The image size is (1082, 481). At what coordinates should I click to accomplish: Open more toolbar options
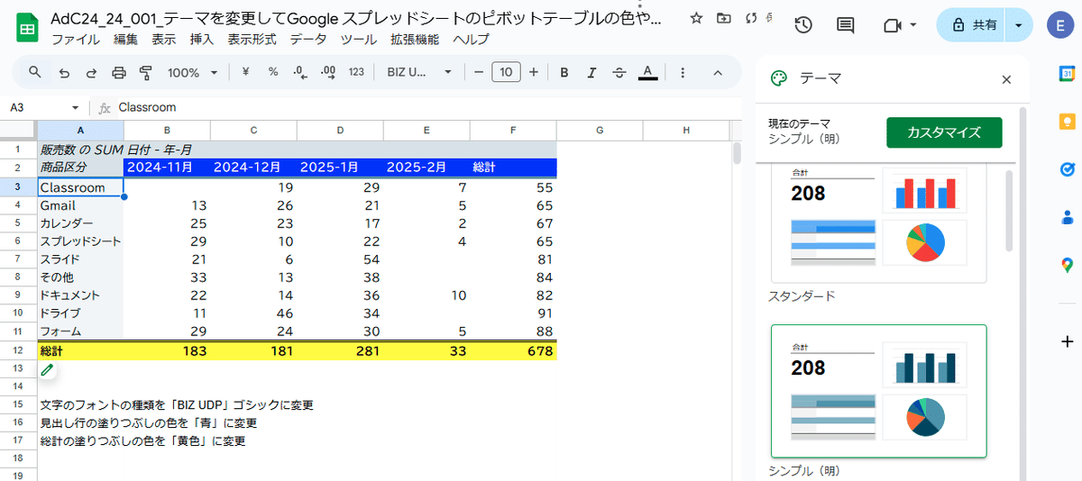[x=683, y=73]
